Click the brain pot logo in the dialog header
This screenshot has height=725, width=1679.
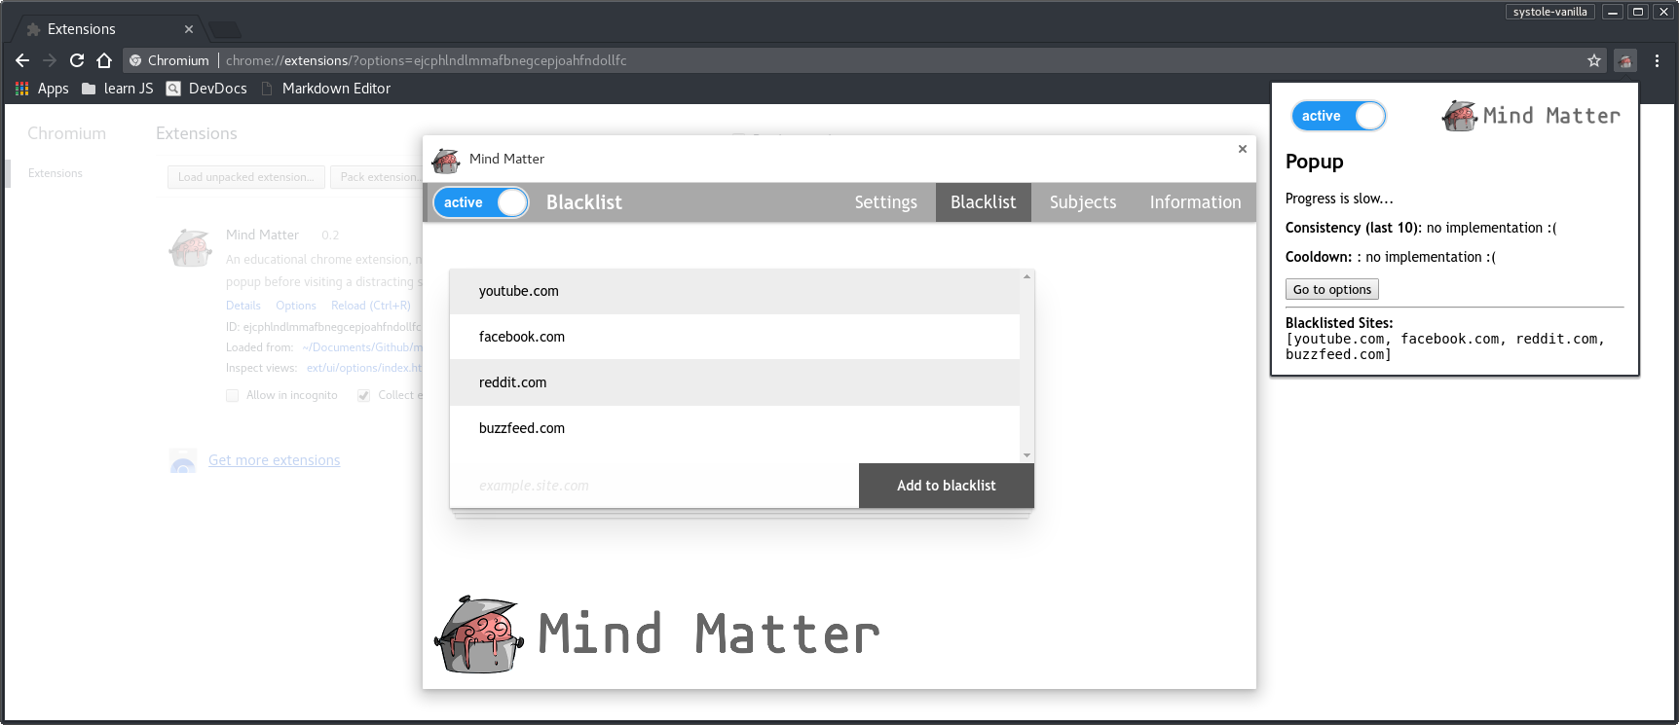click(x=446, y=160)
